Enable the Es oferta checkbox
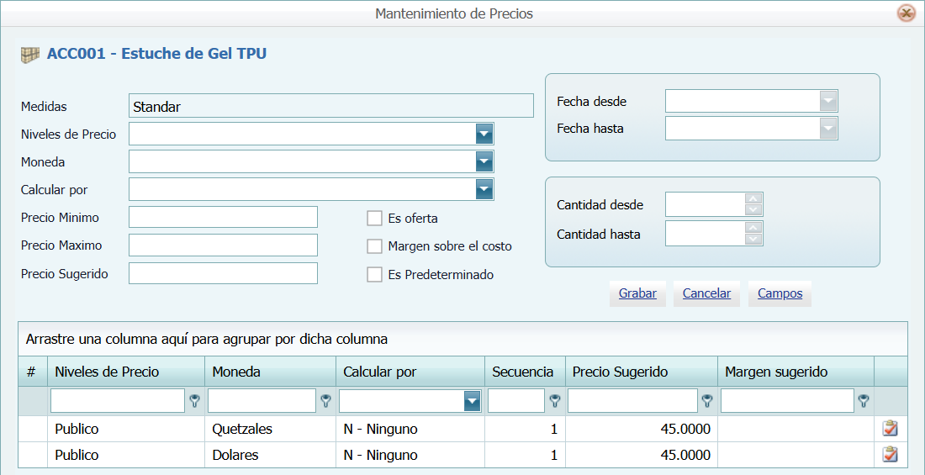 (375, 219)
